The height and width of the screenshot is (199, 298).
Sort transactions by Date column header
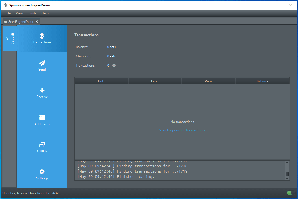coord(102,81)
